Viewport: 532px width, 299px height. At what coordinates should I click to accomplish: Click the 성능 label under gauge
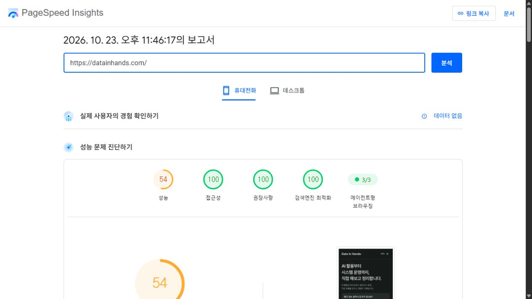tap(163, 198)
